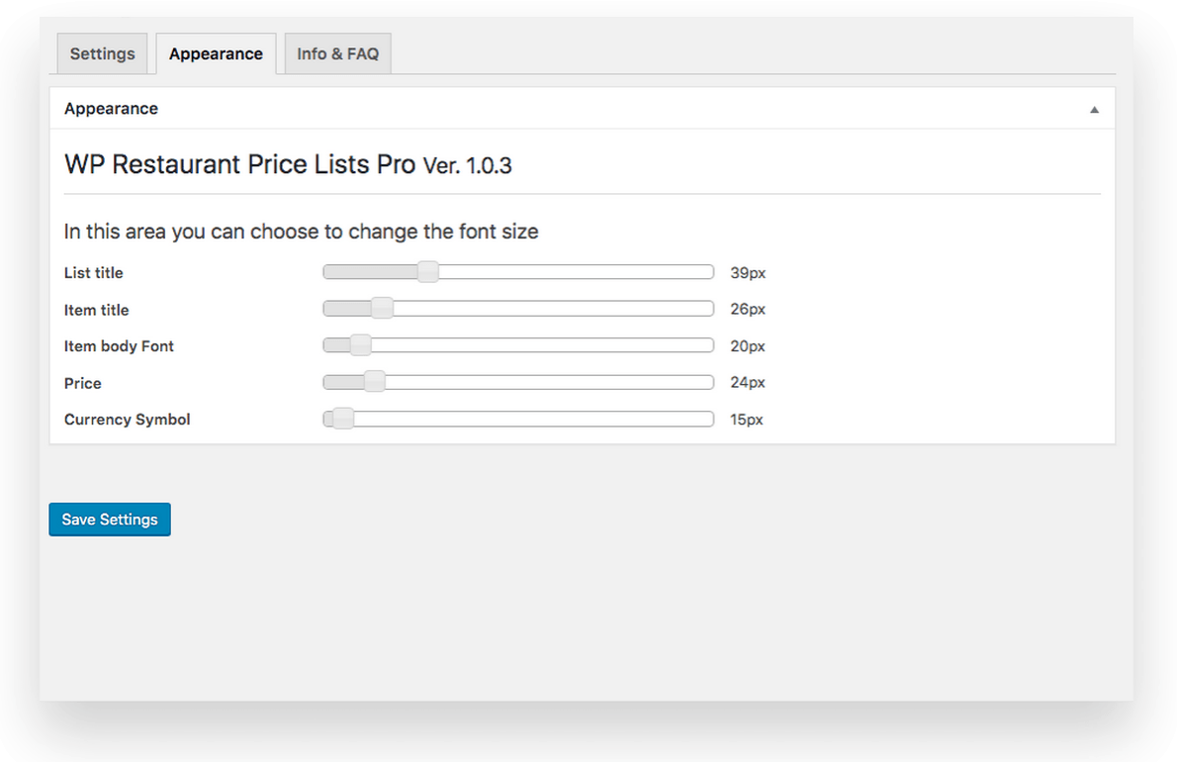Click the Item body Font slider handle

(360, 345)
